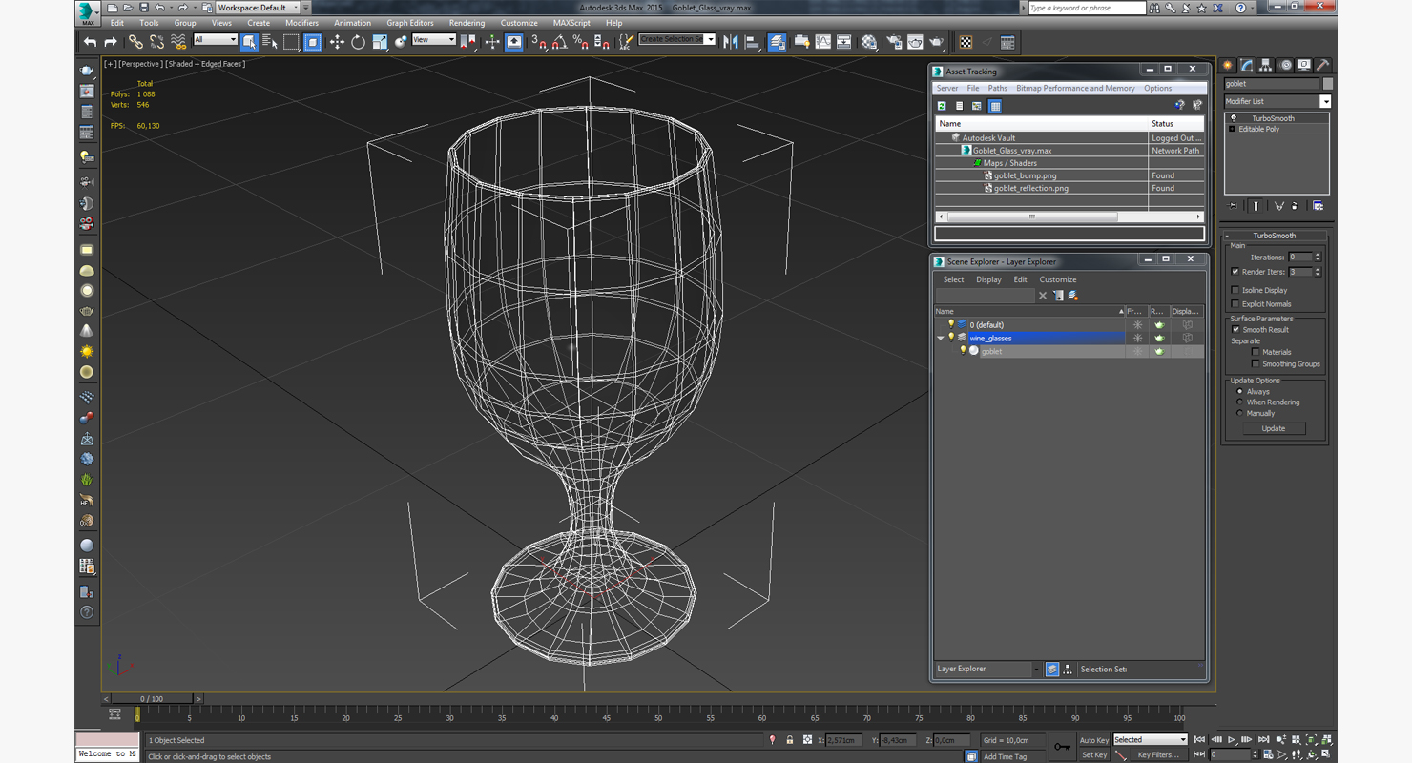
Task: Select Table View icon in Asset Tracking
Action: pyautogui.click(x=995, y=106)
